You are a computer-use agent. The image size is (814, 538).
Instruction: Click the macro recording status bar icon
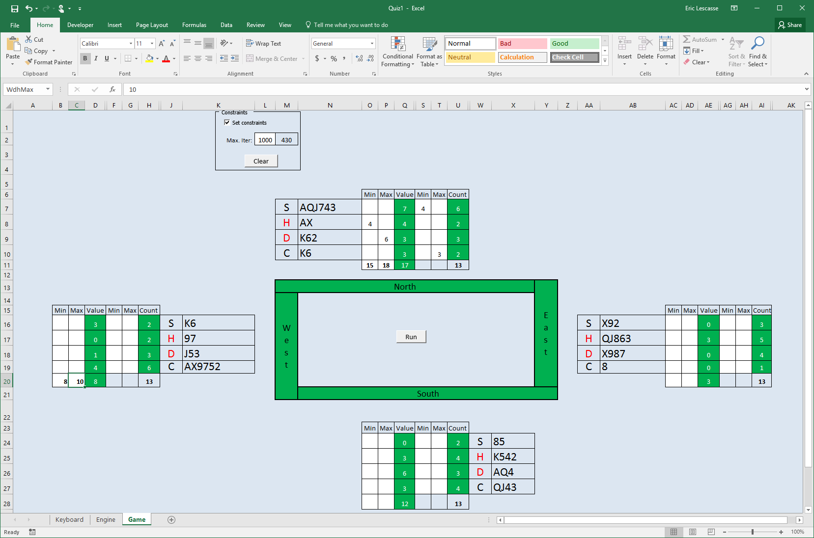coord(32,532)
